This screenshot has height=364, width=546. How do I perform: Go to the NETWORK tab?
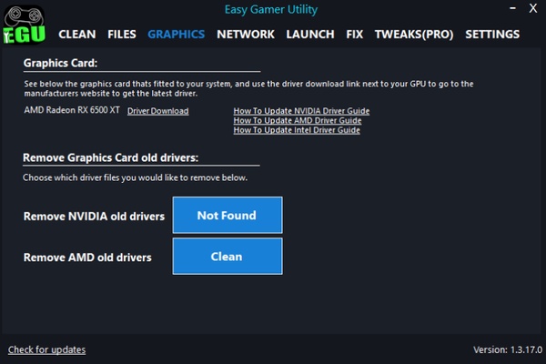tap(246, 35)
